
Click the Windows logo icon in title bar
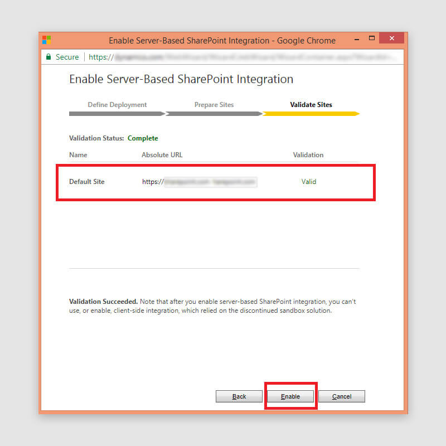47,40
